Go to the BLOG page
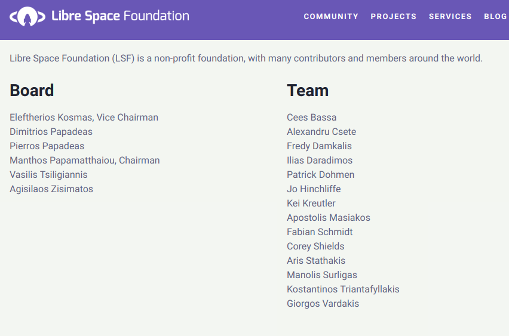Image resolution: width=509 pixels, height=336 pixels. [x=495, y=17]
